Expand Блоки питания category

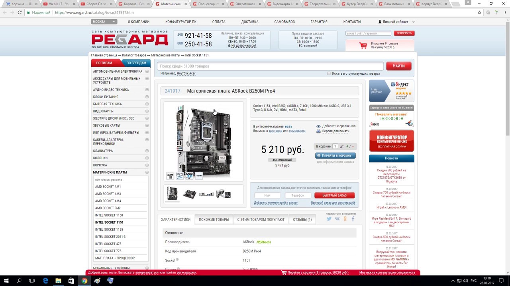[x=147, y=97]
